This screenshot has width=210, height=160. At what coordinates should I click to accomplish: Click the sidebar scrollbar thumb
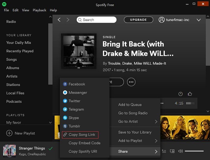[x=50, y=54]
